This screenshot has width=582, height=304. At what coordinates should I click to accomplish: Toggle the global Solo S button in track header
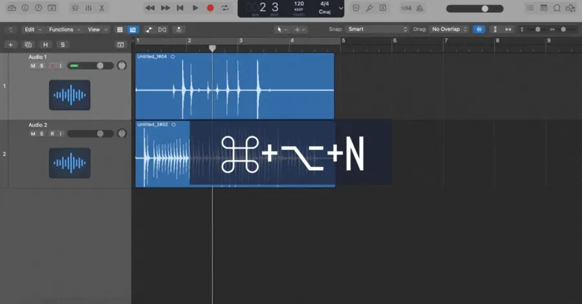(x=63, y=45)
